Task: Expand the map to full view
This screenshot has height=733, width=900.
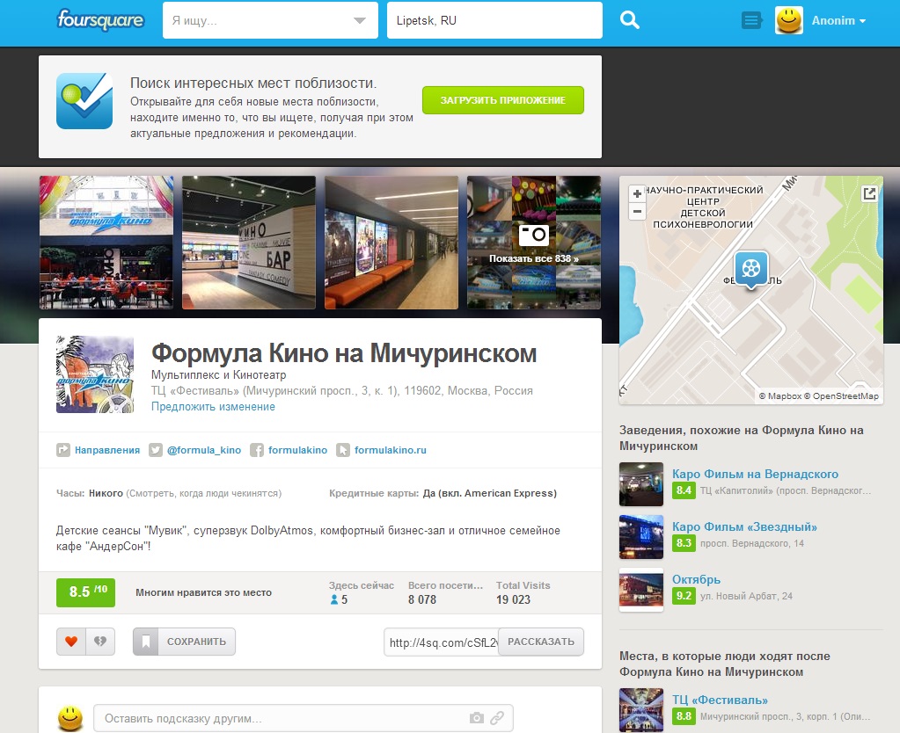Action: (x=869, y=193)
